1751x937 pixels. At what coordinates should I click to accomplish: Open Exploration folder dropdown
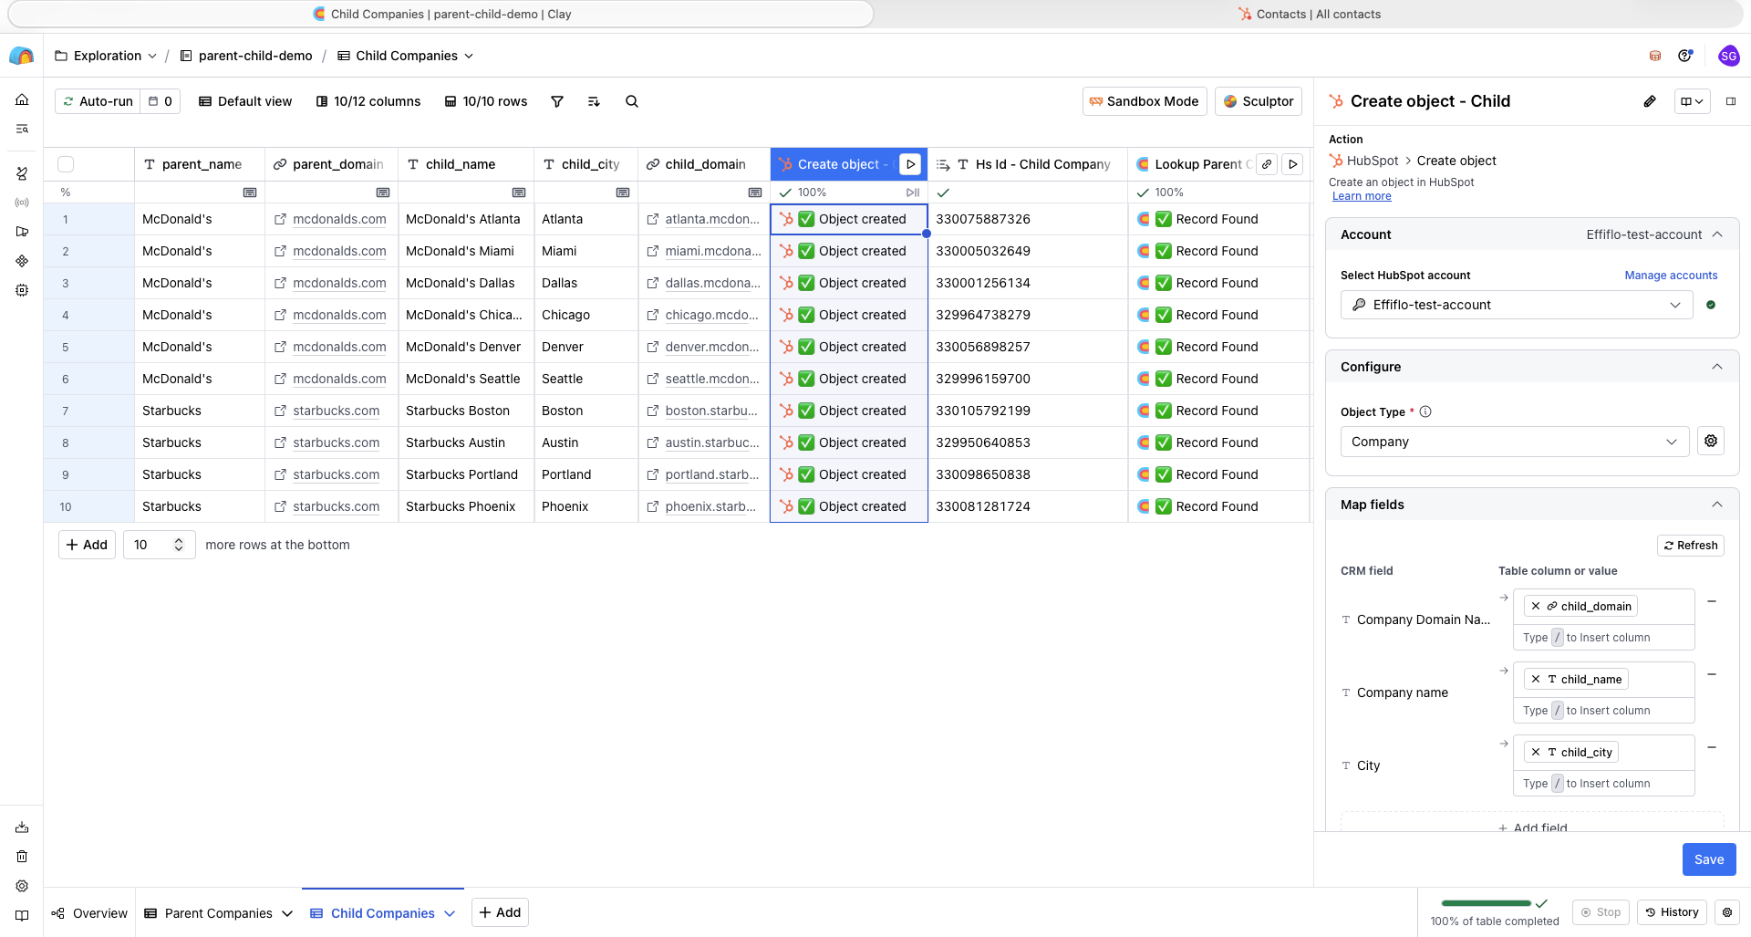pos(152,56)
